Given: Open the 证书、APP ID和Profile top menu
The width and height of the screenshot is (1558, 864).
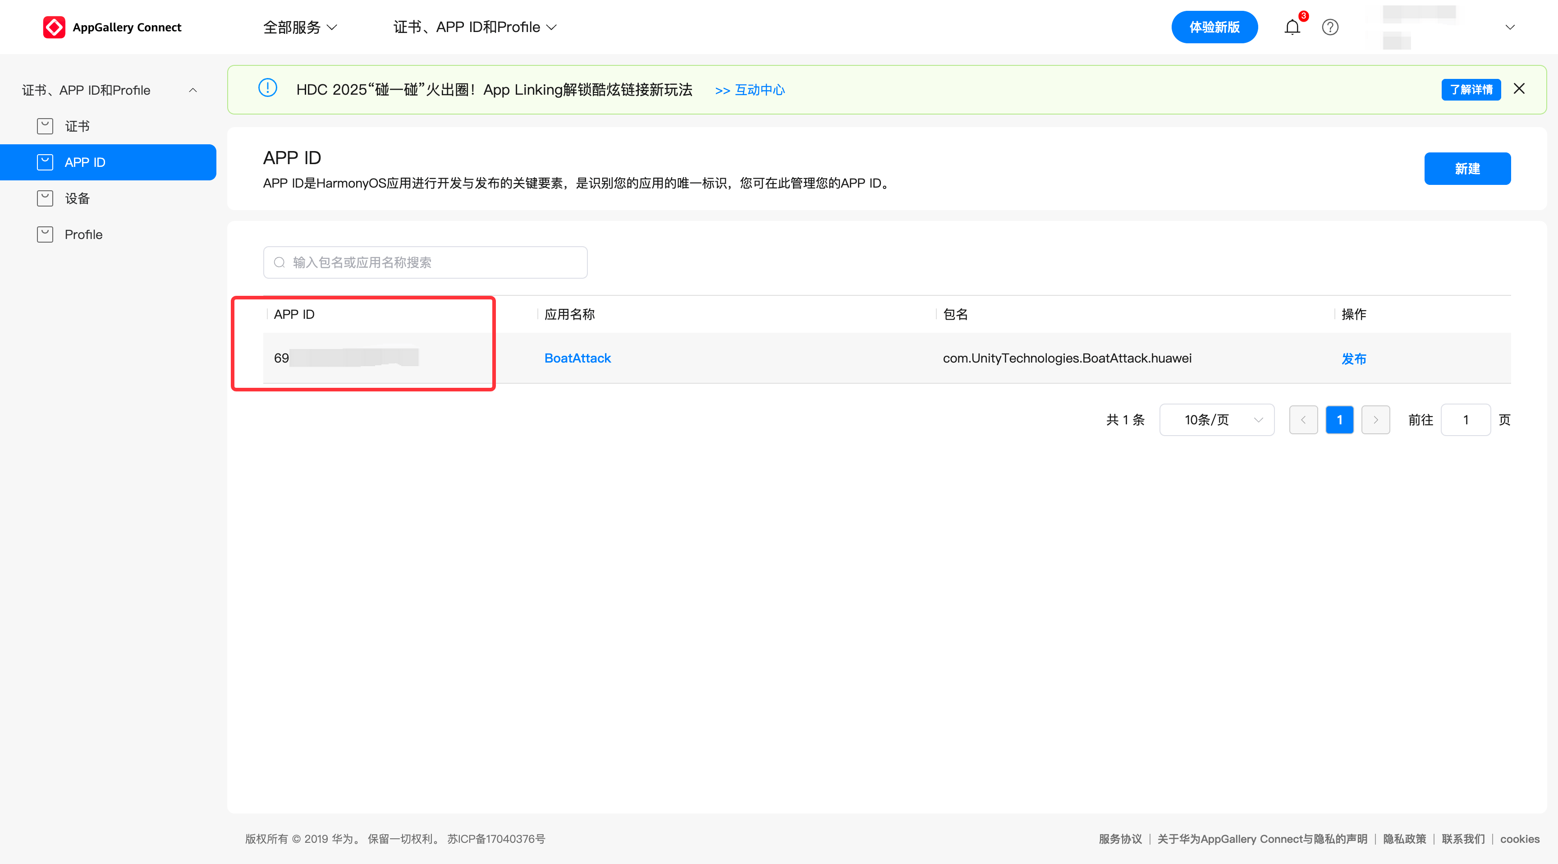Looking at the screenshot, I should [x=474, y=27].
